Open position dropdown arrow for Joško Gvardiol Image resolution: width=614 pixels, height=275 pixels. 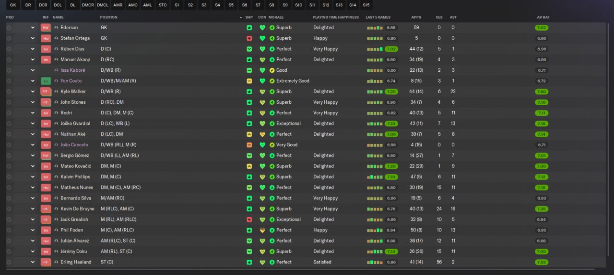point(33,123)
